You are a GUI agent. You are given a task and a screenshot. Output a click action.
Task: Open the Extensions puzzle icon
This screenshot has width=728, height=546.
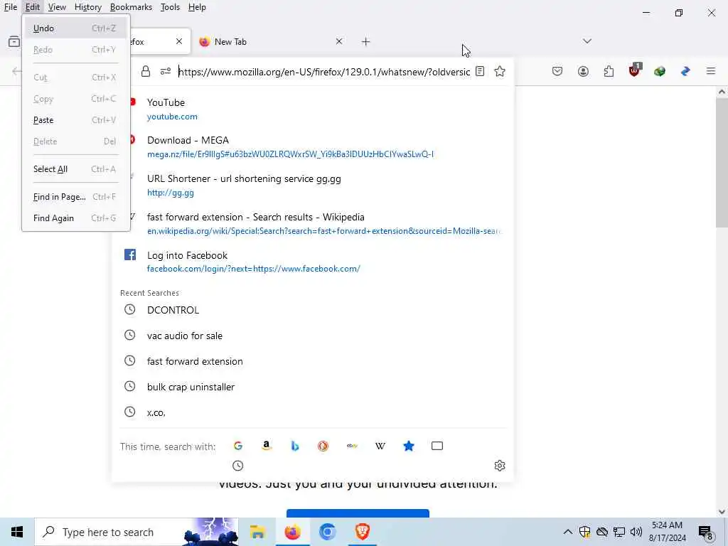(609, 71)
